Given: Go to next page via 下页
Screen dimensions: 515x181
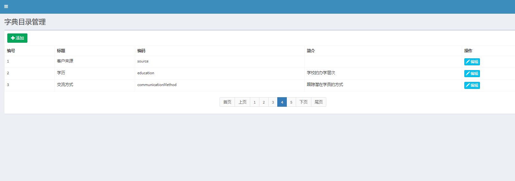Looking at the screenshot, I should tap(304, 102).
